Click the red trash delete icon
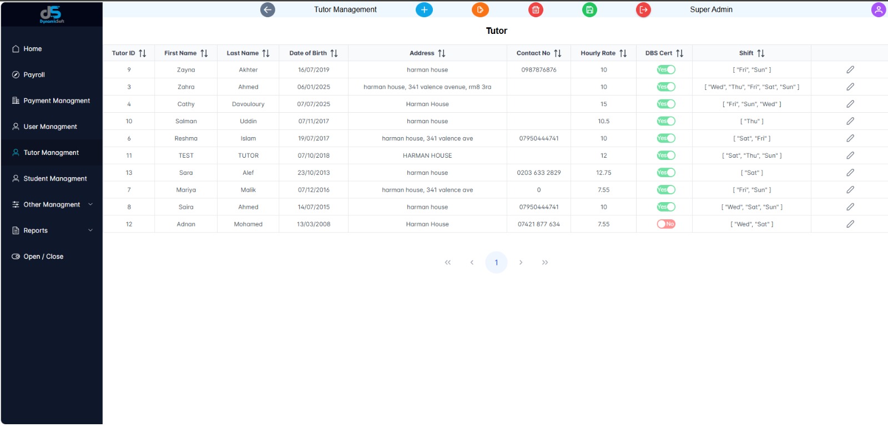Image resolution: width=888 pixels, height=427 pixels. point(536,9)
